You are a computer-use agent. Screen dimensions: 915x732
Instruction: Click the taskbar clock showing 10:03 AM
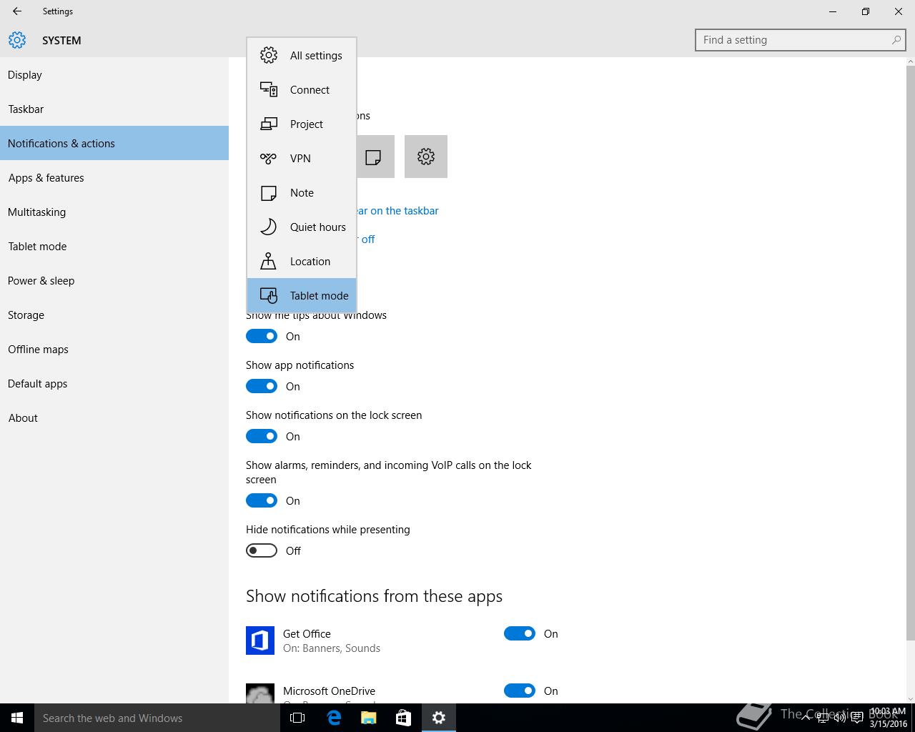pyautogui.click(x=888, y=718)
